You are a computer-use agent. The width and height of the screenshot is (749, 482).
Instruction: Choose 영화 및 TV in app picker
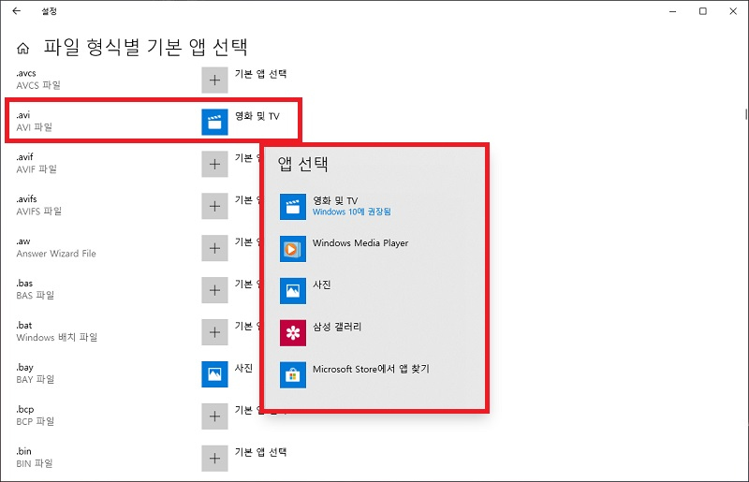pyautogui.click(x=375, y=206)
